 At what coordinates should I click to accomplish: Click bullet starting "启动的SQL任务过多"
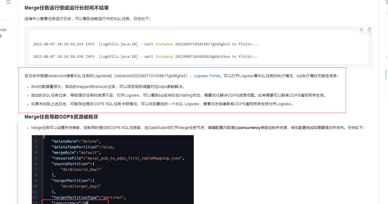[x=179, y=95]
